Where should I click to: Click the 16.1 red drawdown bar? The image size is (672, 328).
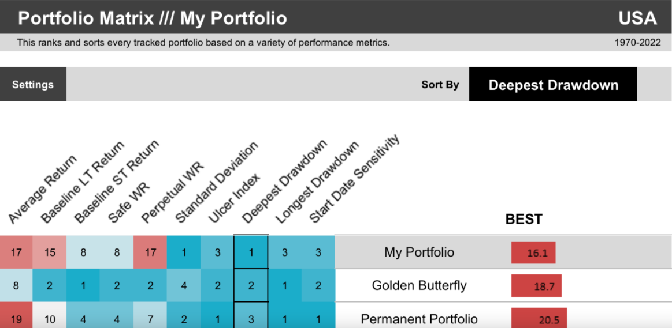[x=533, y=252]
